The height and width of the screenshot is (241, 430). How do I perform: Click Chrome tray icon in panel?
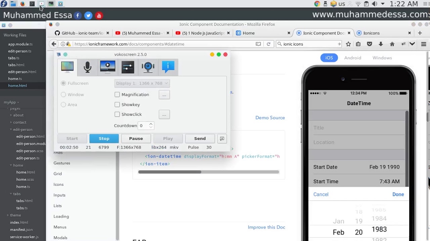pyautogui.click(x=317, y=4)
